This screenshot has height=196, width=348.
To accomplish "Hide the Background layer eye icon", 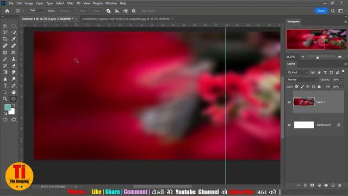I will click(289, 125).
